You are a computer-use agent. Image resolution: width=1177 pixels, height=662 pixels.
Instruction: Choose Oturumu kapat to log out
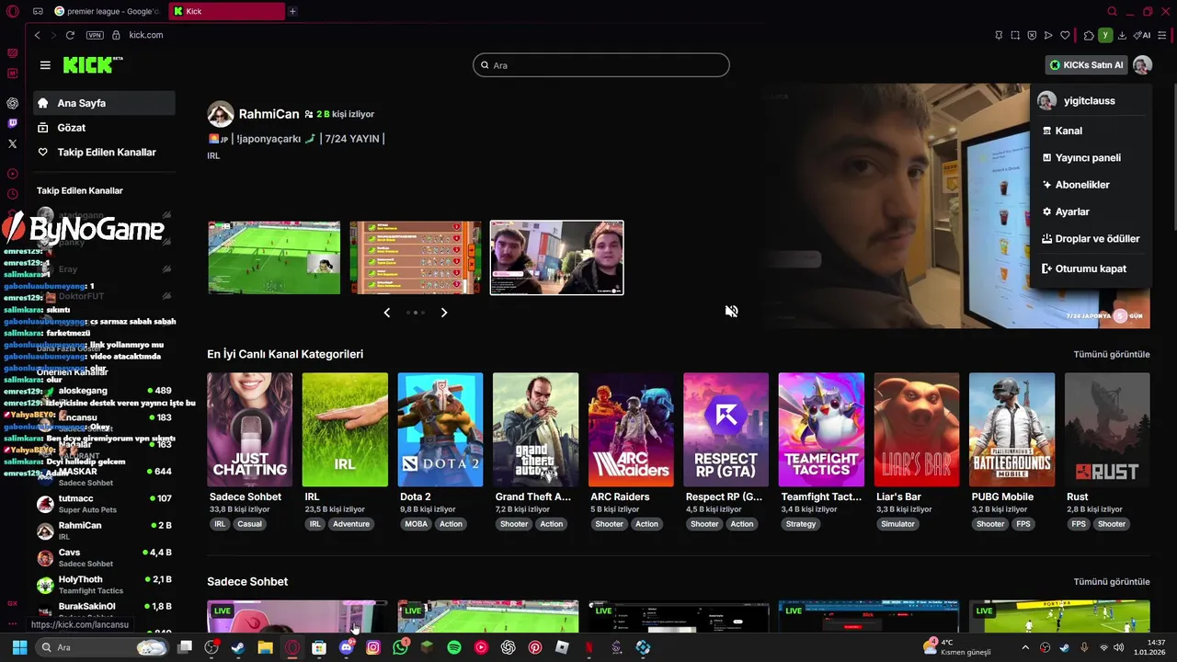[x=1091, y=268]
